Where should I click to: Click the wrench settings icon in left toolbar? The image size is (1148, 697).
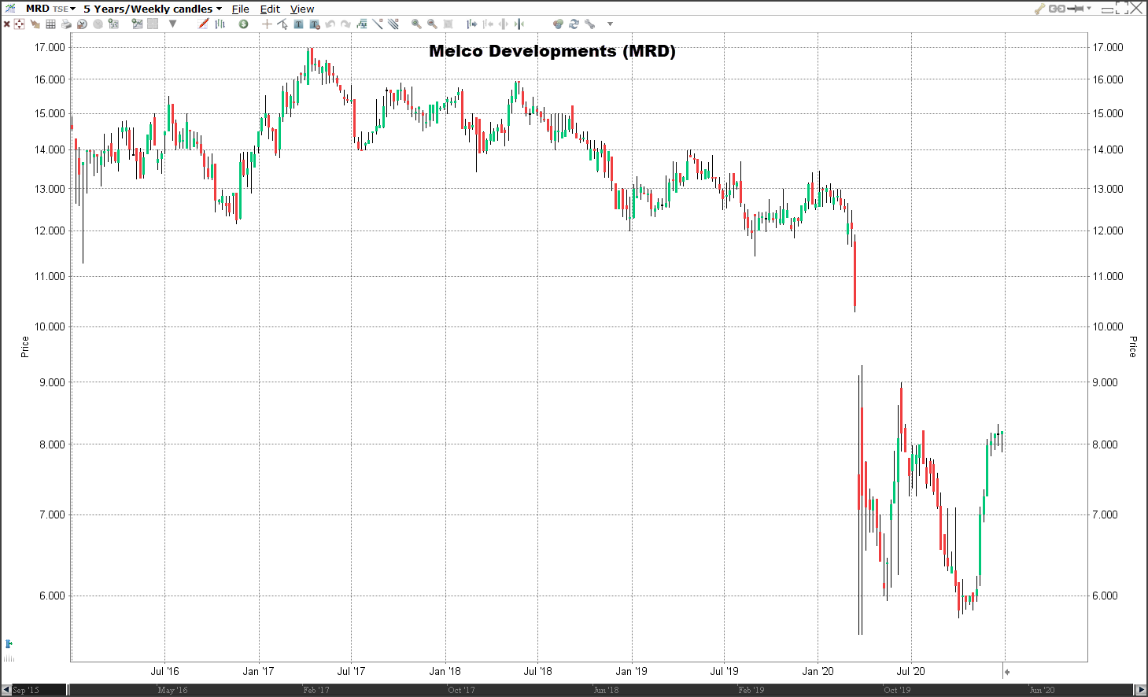click(x=589, y=24)
